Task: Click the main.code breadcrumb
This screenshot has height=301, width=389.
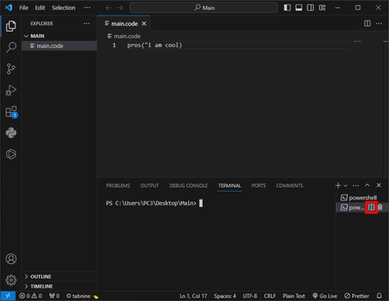Action: click(x=124, y=36)
